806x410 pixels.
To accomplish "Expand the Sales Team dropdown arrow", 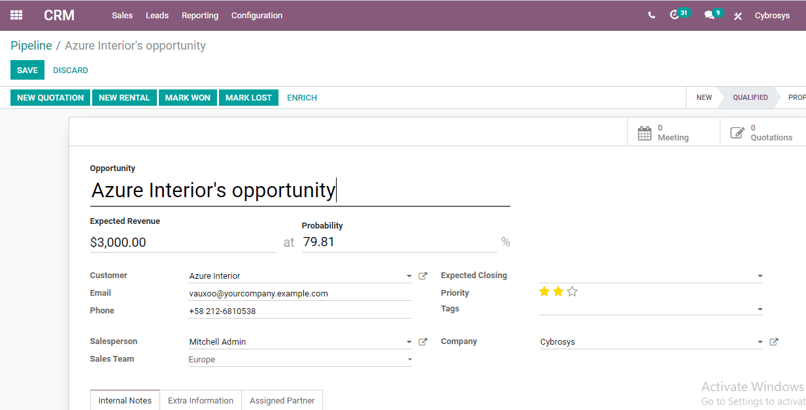I will tap(410, 360).
